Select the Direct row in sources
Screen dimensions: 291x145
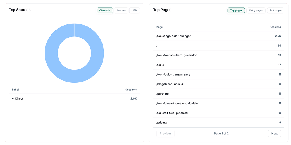pyautogui.click(x=74, y=99)
